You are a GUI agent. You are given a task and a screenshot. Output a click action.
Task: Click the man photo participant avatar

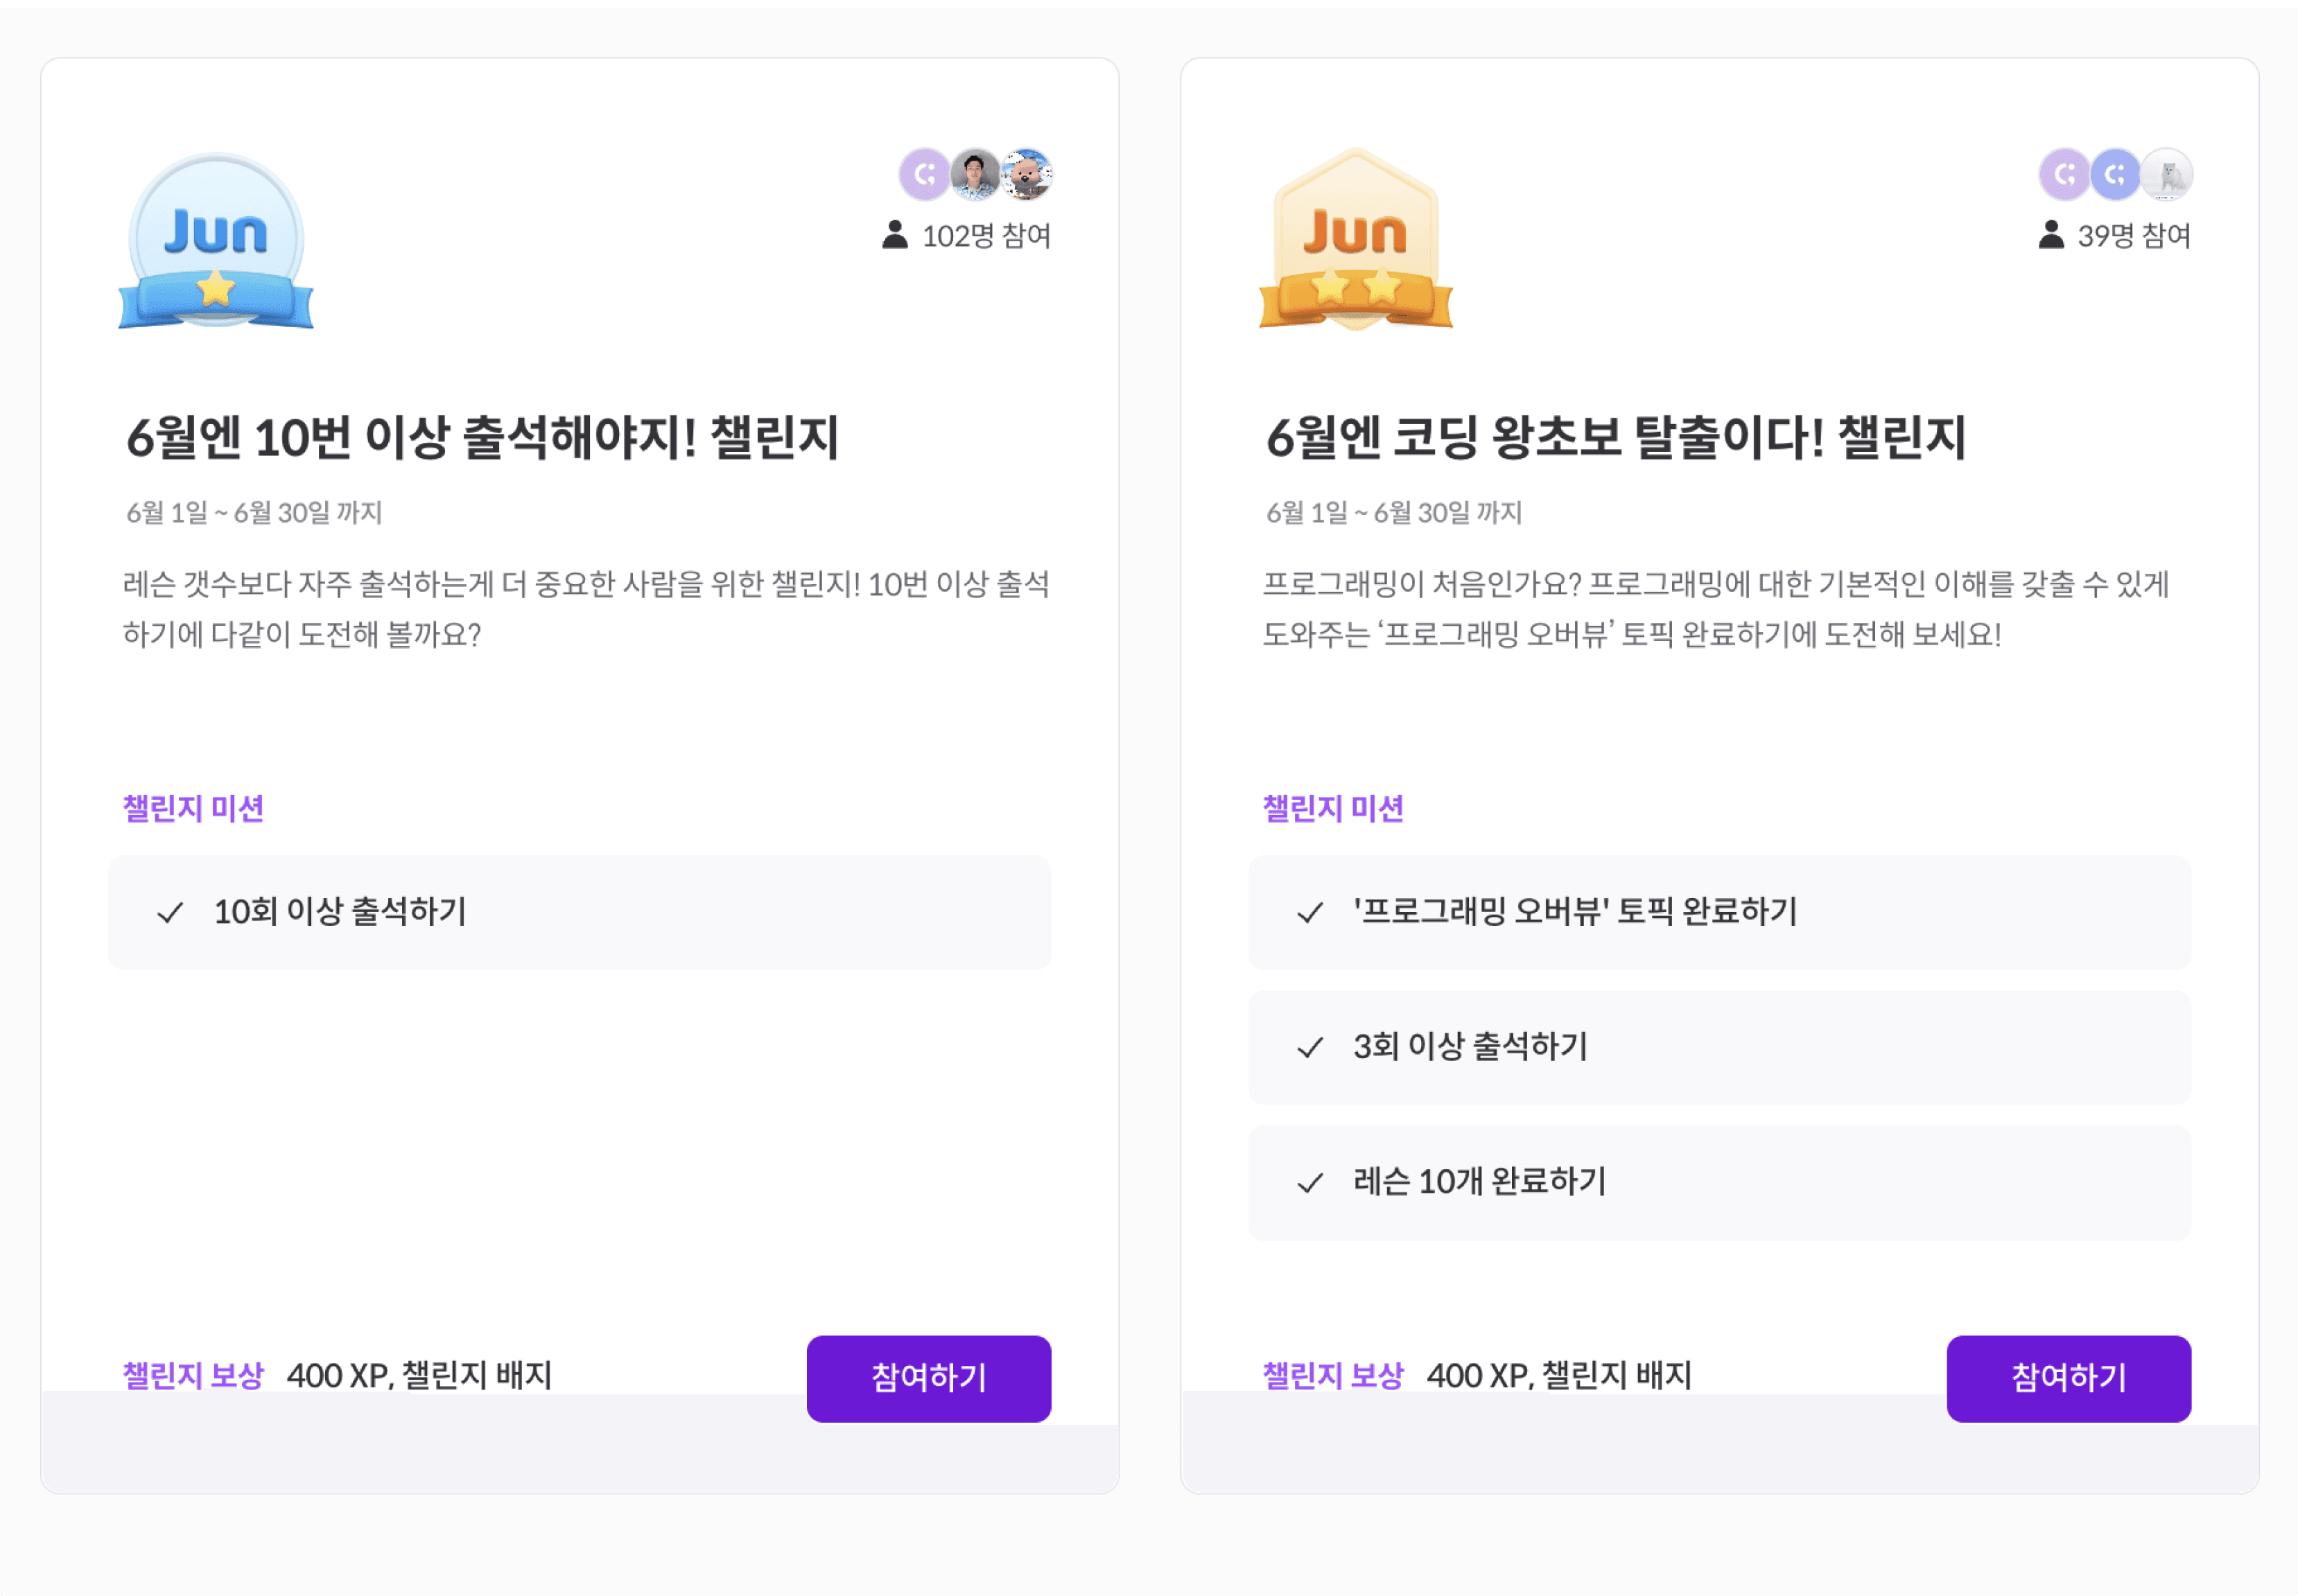(x=975, y=174)
